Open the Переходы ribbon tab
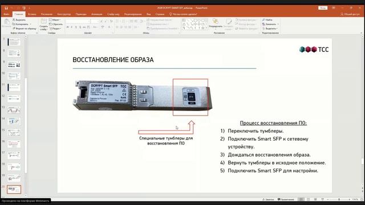Viewport: 365px width, 205px height. (81, 14)
